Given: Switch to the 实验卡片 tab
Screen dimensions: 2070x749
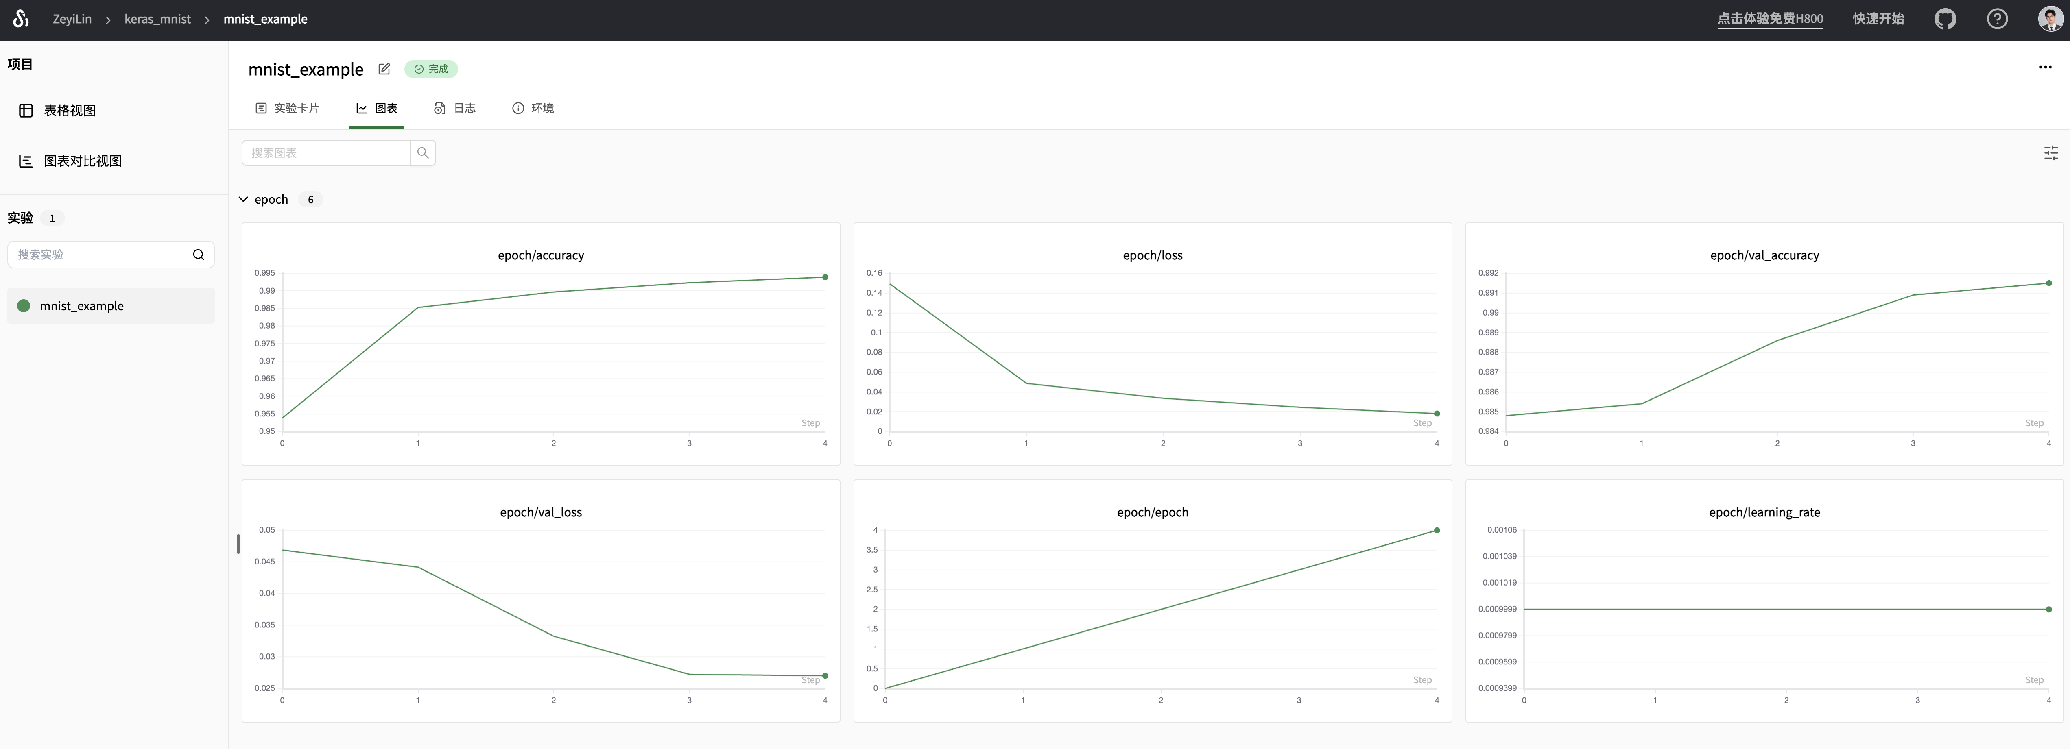Looking at the screenshot, I should pyautogui.click(x=287, y=109).
